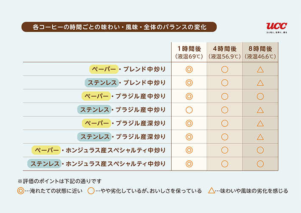Click triangle for ステンレス ブラジル産深炒り 8時間後
This screenshot has height=213, width=301.
pyautogui.click(x=260, y=137)
